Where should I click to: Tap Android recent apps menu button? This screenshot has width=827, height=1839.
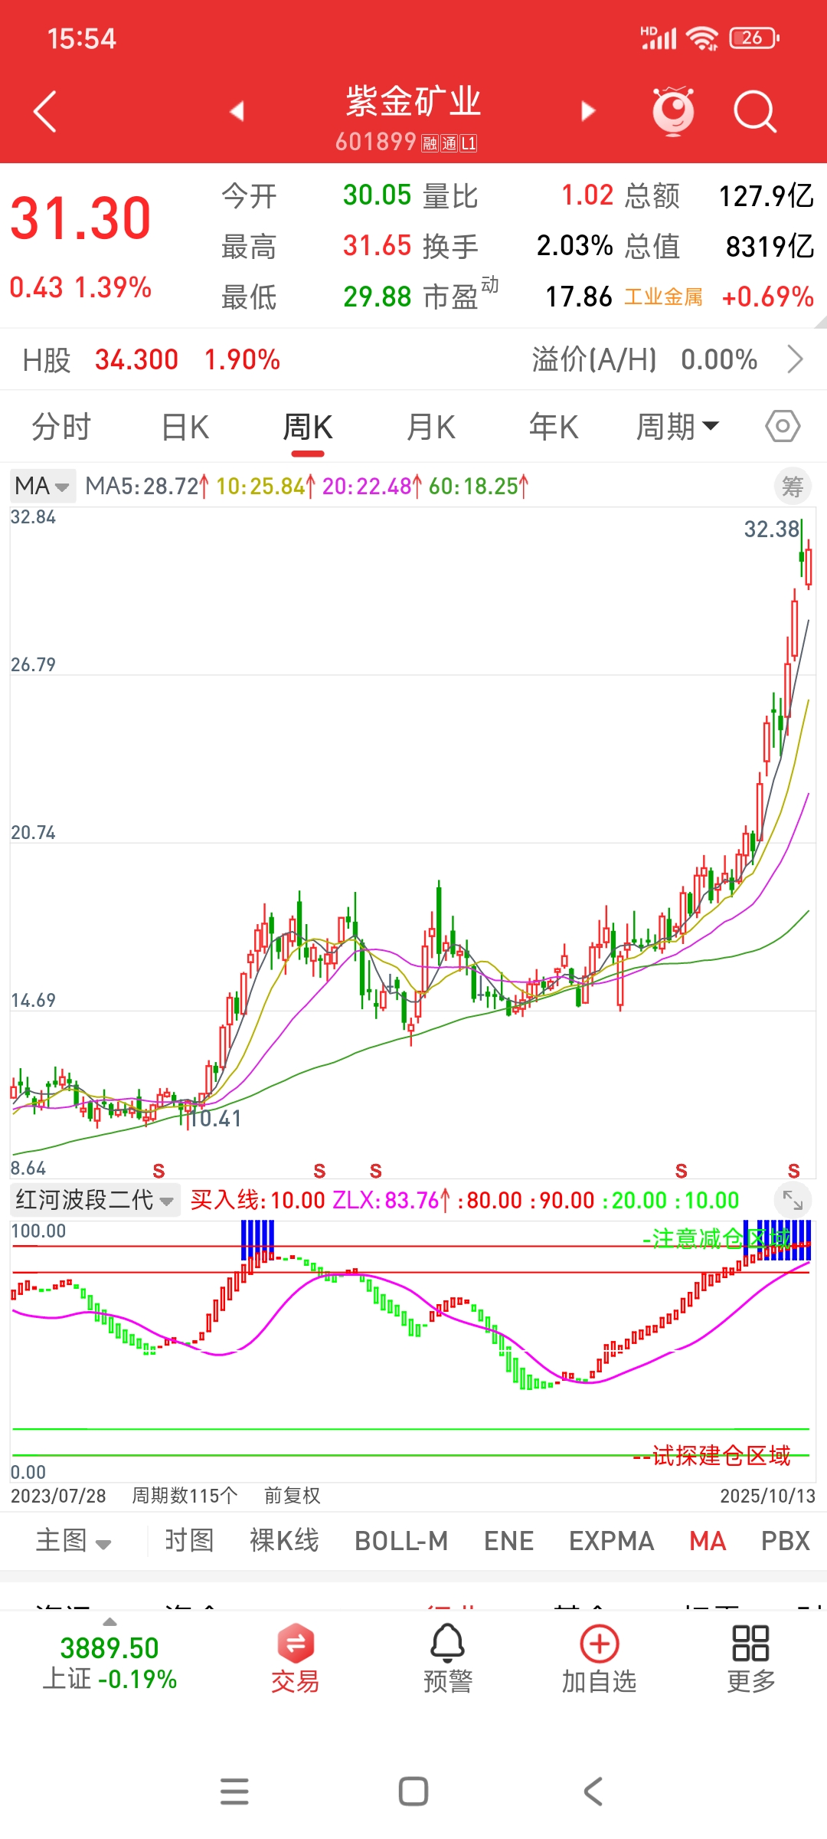(234, 1791)
